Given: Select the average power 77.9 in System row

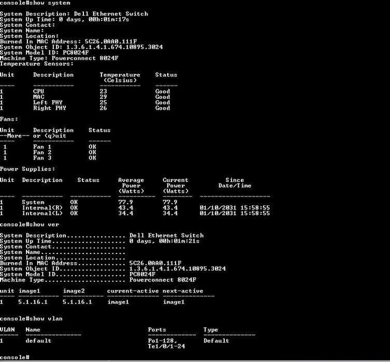Looking at the screenshot, I should coord(126,202).
